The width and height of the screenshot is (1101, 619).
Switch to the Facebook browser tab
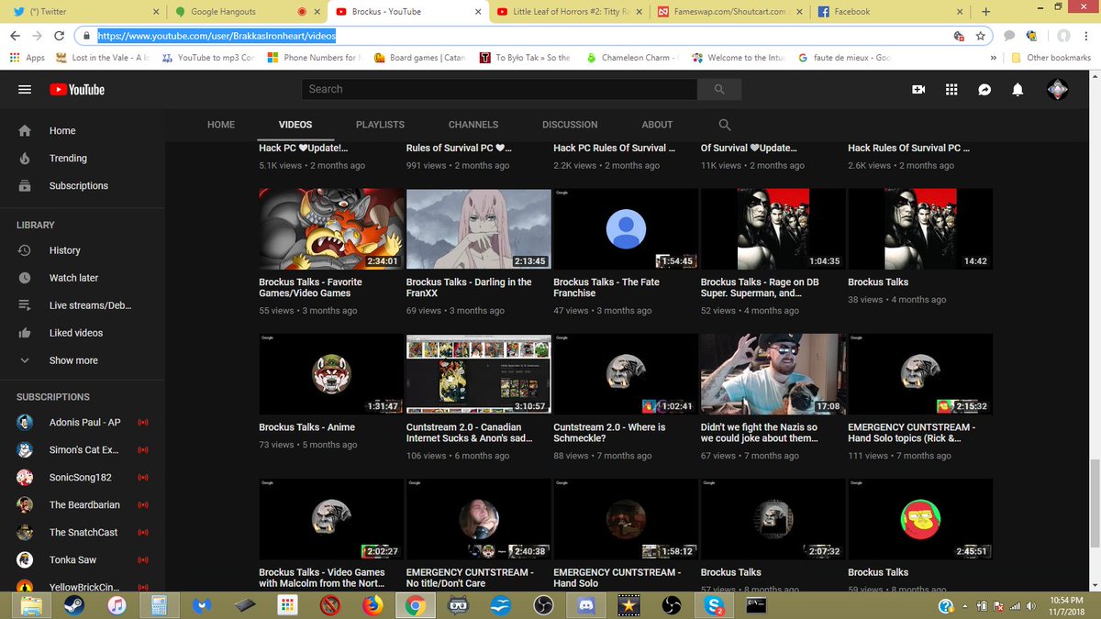(888, 12)
